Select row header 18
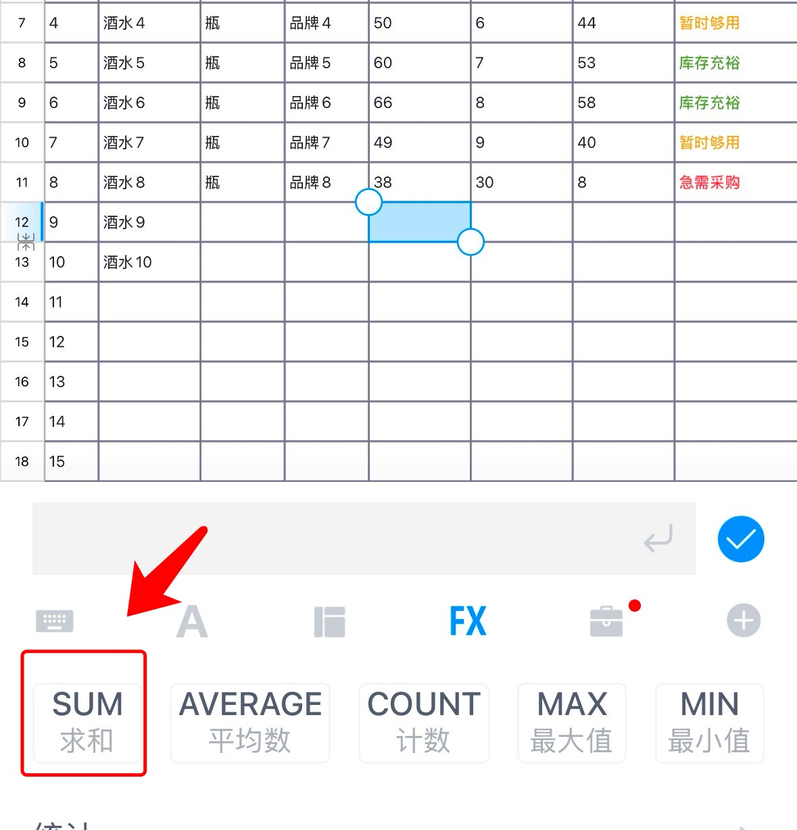Screen dimensions: 797x830 22,461
